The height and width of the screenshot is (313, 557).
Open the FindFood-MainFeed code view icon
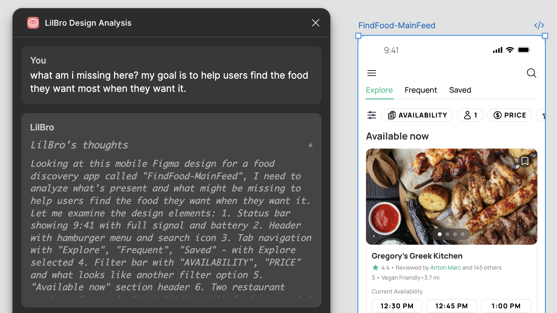539,25
